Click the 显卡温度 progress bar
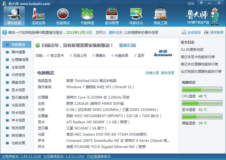This screenshot has width=226, height=160. (202, 103)
